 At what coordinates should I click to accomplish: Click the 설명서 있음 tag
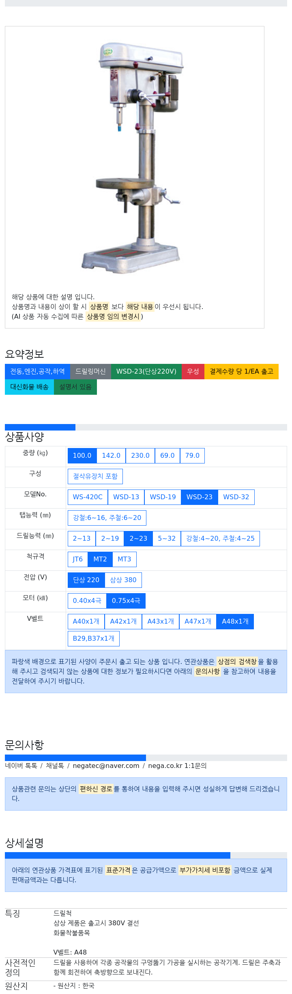(x=75, y=387)
